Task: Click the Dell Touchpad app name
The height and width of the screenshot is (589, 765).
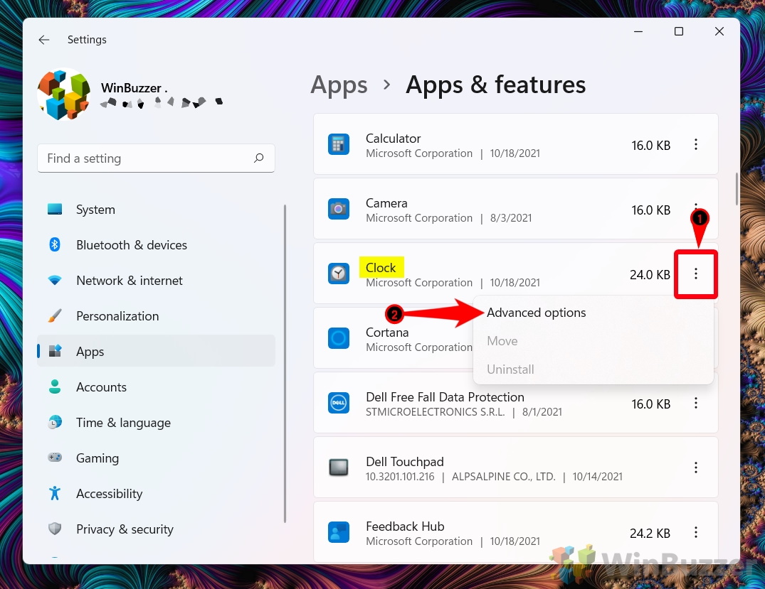Action: (405, 461)
